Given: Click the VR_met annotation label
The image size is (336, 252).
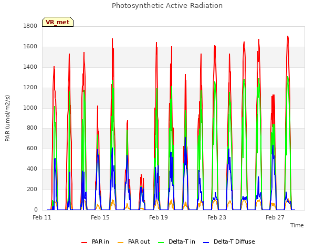Looking at the screenshot, I should 58,22.
